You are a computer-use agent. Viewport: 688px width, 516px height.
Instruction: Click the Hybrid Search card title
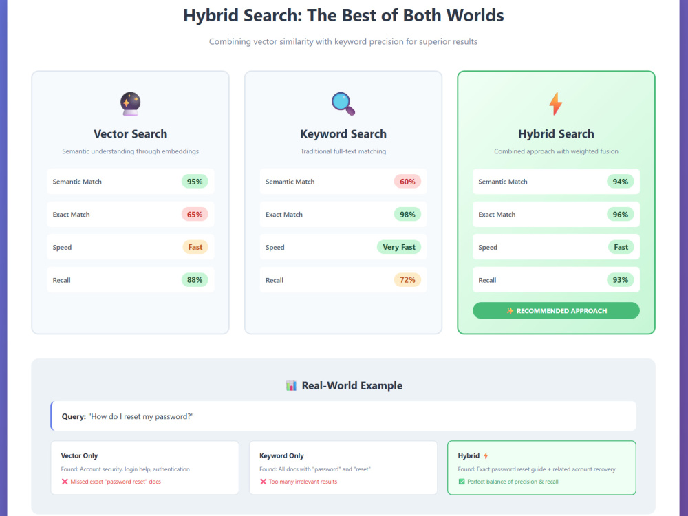point(556,134)
